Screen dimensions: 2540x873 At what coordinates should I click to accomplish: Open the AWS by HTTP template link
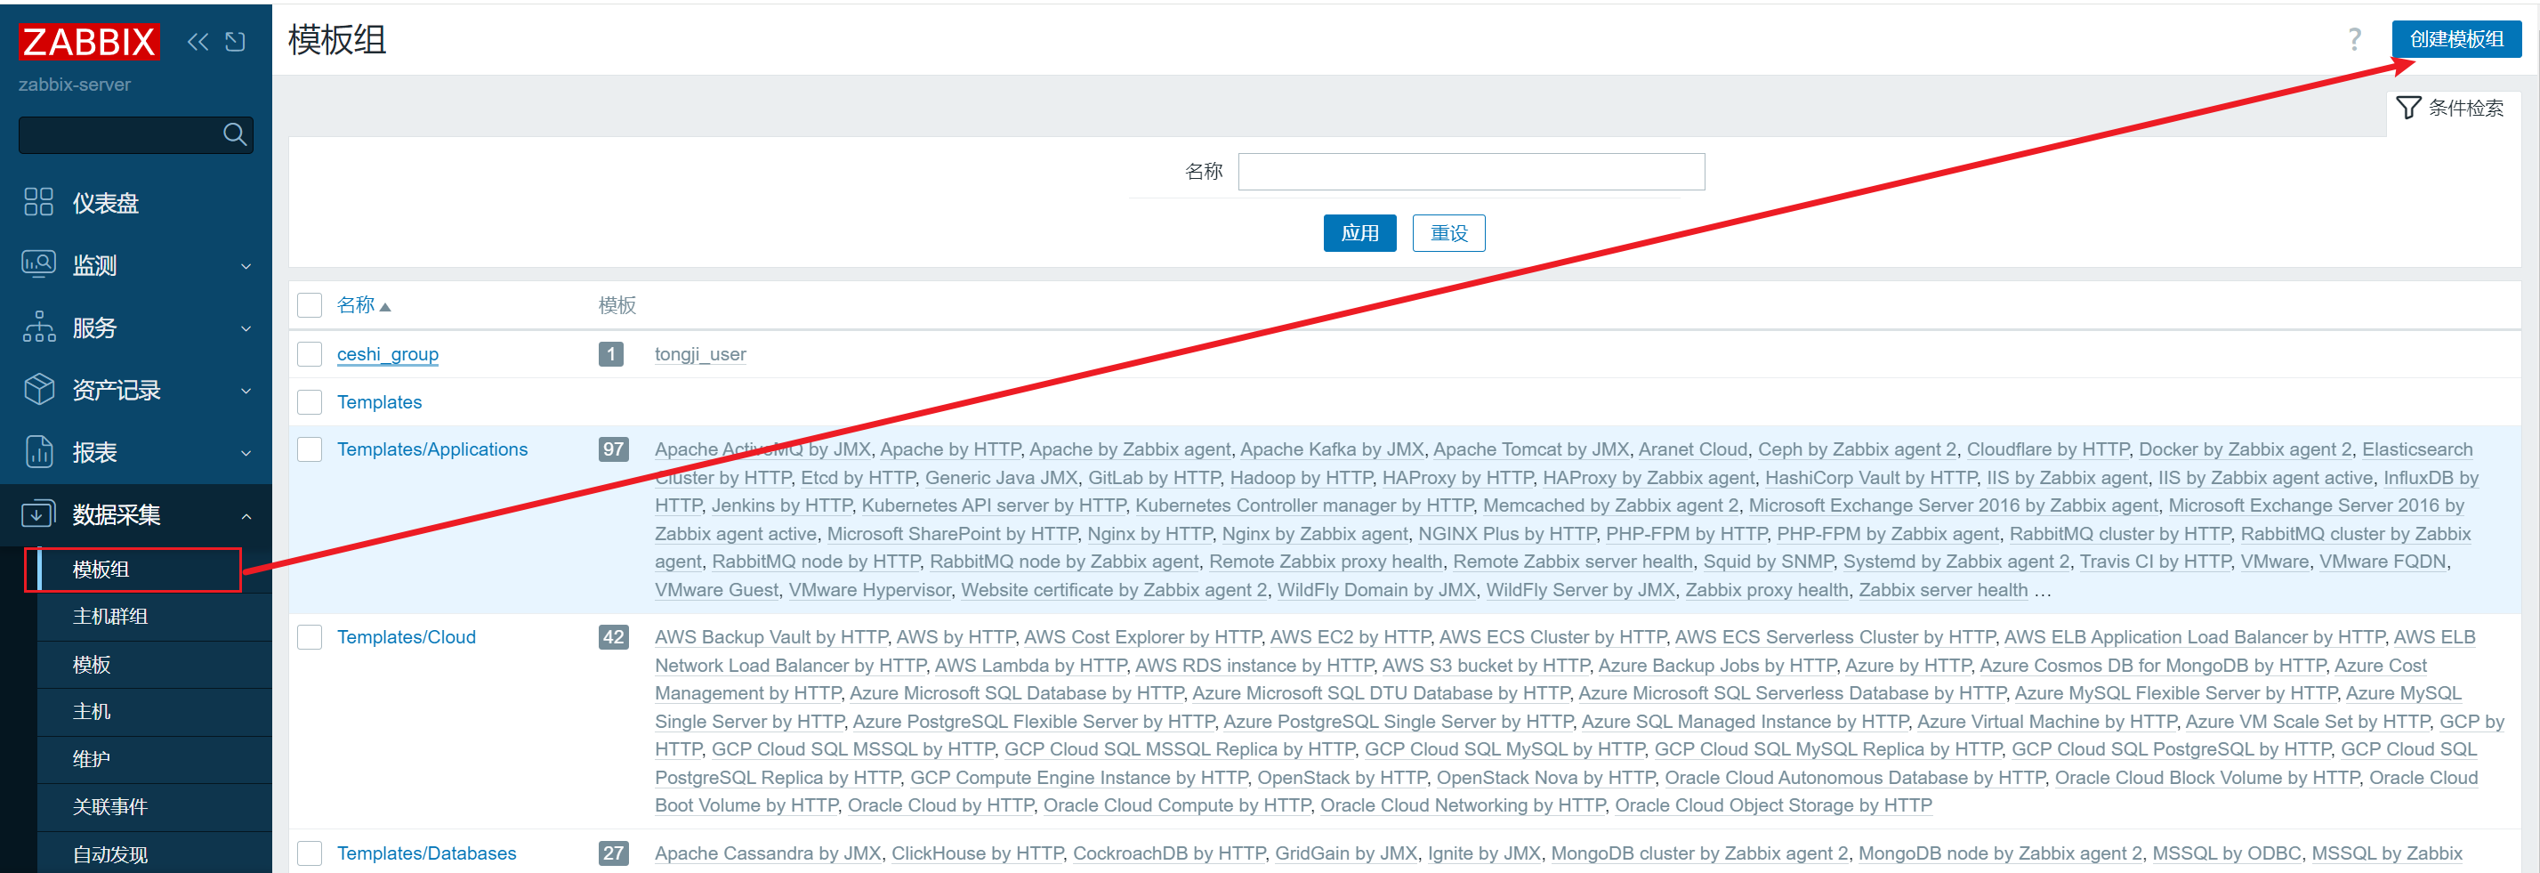[x=955, y=637]
